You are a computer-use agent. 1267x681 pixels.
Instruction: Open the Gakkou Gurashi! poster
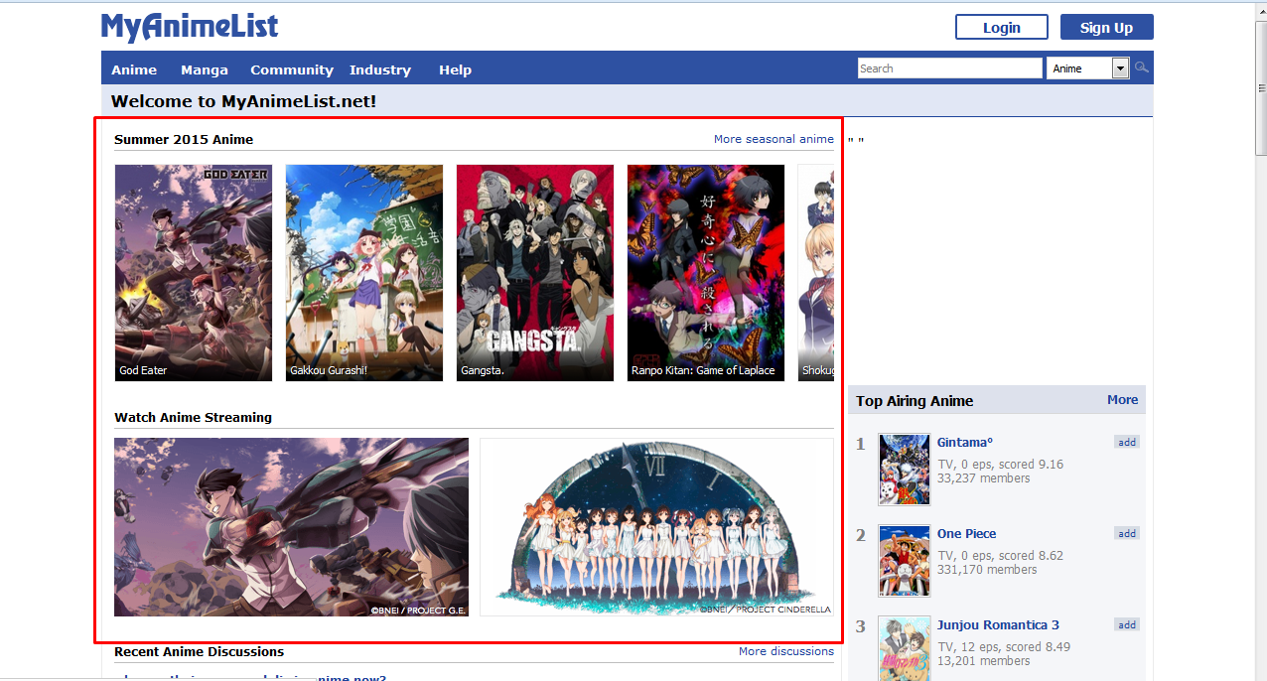364,272
